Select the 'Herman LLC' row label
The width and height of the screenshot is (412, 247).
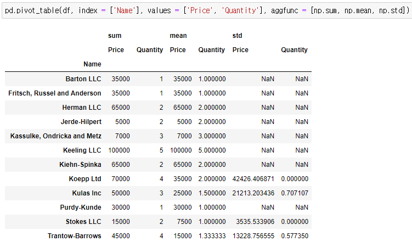(x=82, y=108)
